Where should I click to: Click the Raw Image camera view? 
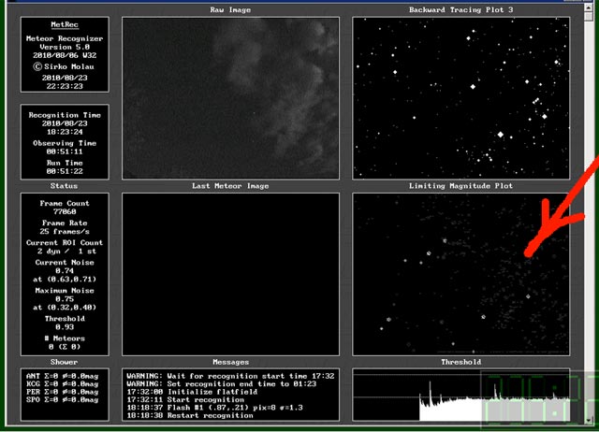229,97
